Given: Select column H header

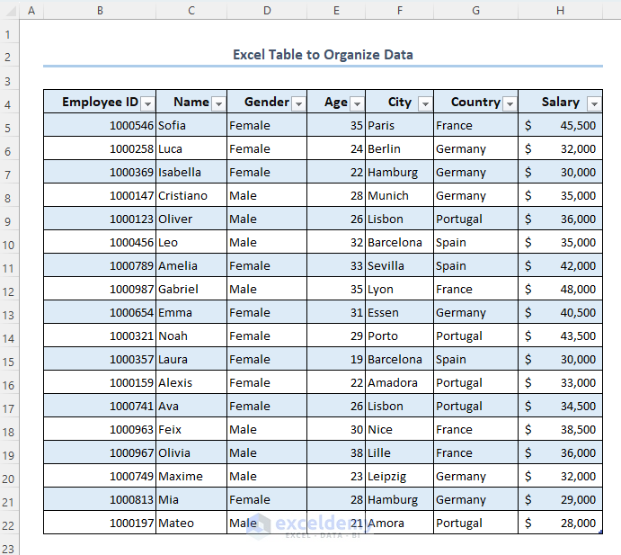Looking at the screenshot, I should pyautogui.click(x=561, y=10).
